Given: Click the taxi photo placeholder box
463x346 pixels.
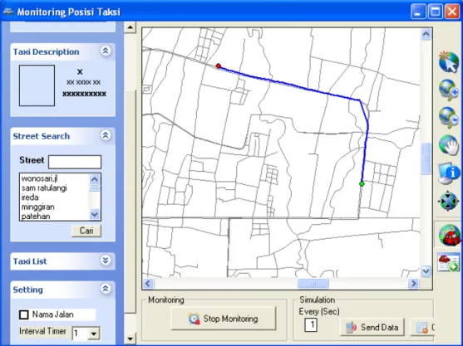Looking at the screenshot, I should 37,85.
